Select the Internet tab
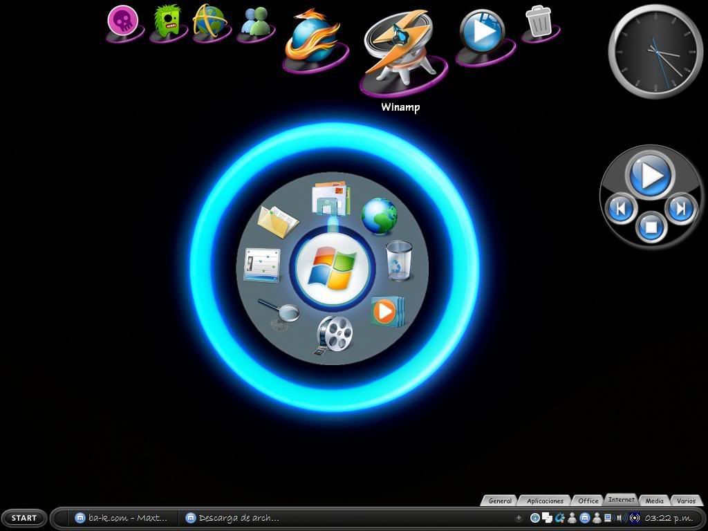The image size is (708, 531). click(621, 499)
